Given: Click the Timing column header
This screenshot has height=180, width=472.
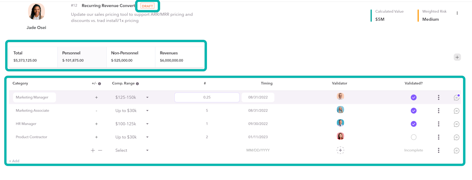Looking at the screenshot, I should 267,84.
